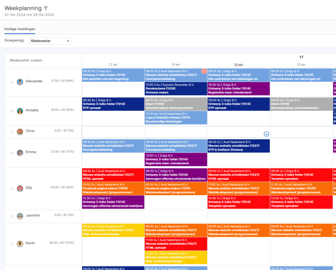The height and width of the screenshot is (270, 336).
Task: Expand the Gijs row
Action: [x=12, y=189]
